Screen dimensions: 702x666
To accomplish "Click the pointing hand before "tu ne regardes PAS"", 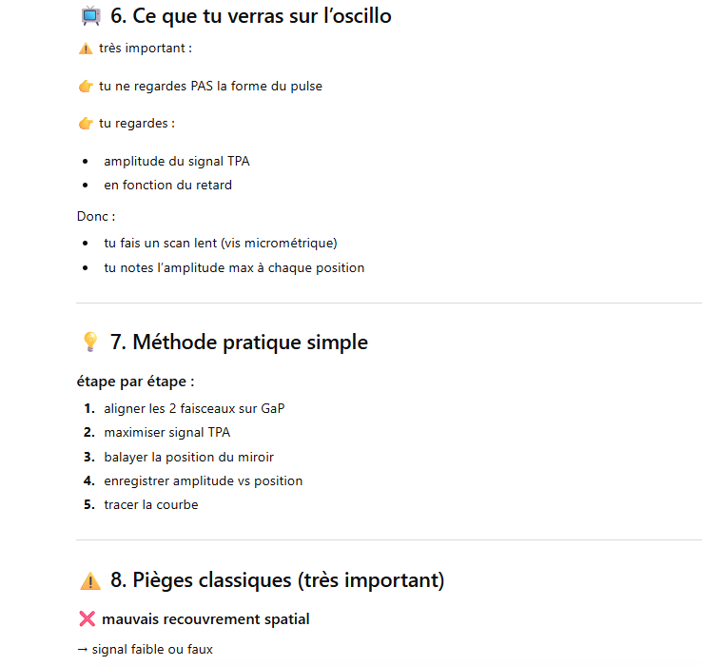I will coord(86,87).
